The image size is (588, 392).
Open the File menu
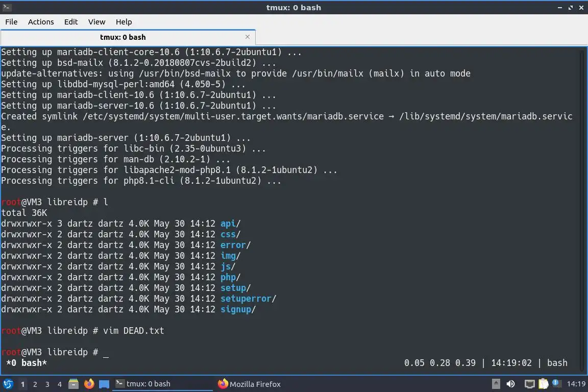pyautogui.click(x=11, y=22)
